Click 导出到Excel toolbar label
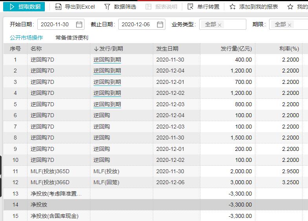This screenshot has height=221, width=308. point(80,7)
